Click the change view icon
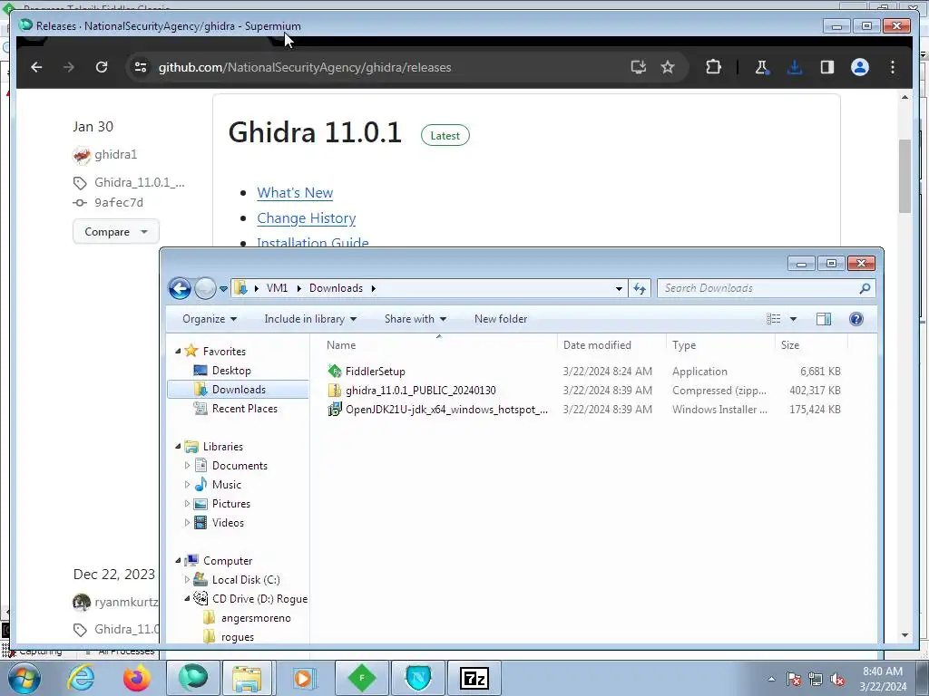The height and width of the screenshot is (696, 929). tap(773, 319)
